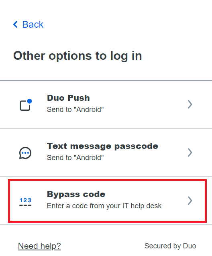Click the dashes beneath the 123 icon
The height and width of the screenshot is (256, 212).
[x=25, y=205]
